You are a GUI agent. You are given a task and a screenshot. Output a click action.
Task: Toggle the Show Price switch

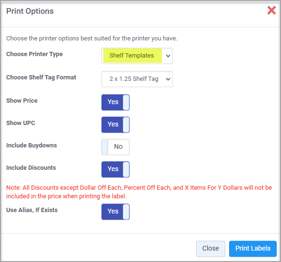pyautogui.click(x=115, y=102)
